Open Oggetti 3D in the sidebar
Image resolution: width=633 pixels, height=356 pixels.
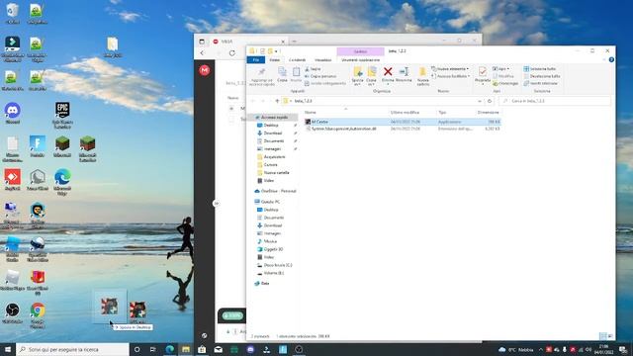click(x=270, y=249)
